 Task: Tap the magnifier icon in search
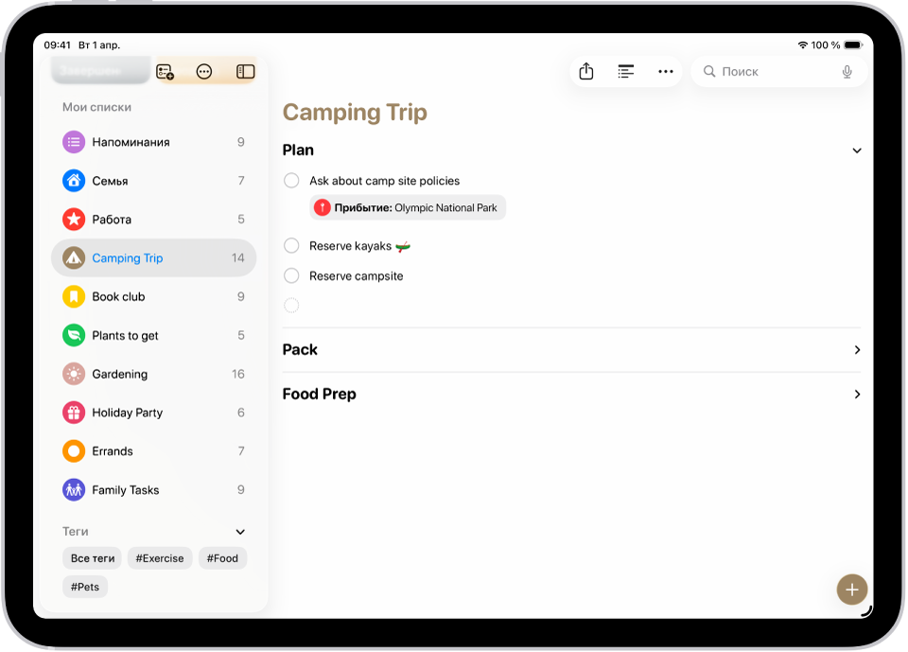pyautogui.click(x=708, y=71)
